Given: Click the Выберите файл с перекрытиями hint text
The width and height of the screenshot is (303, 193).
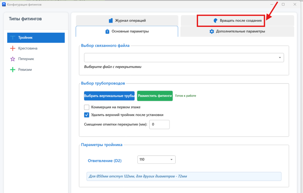Looking at the screenshot, I should [x=113, y=67].
